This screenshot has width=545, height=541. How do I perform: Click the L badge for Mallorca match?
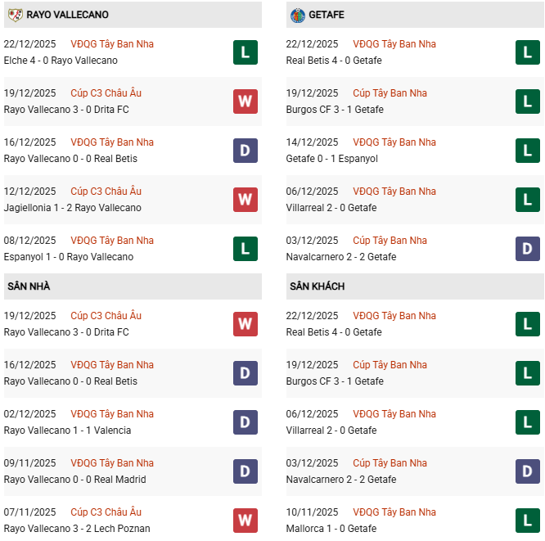tap(528, 521)
